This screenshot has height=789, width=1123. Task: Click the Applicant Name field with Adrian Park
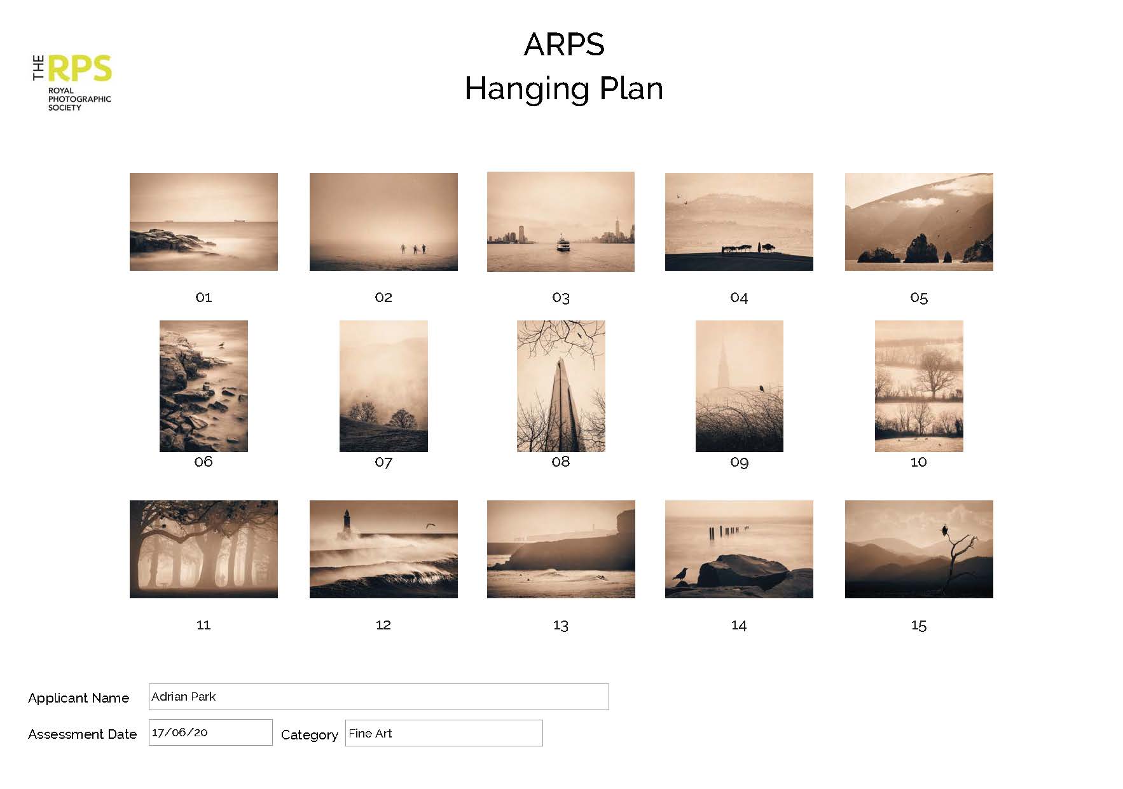(x=378, y=697)
